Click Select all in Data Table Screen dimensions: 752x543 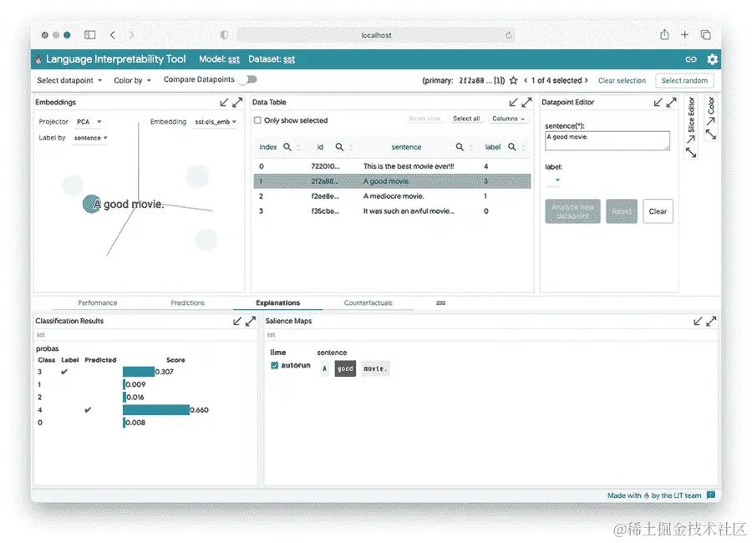(x=466, y=119)
